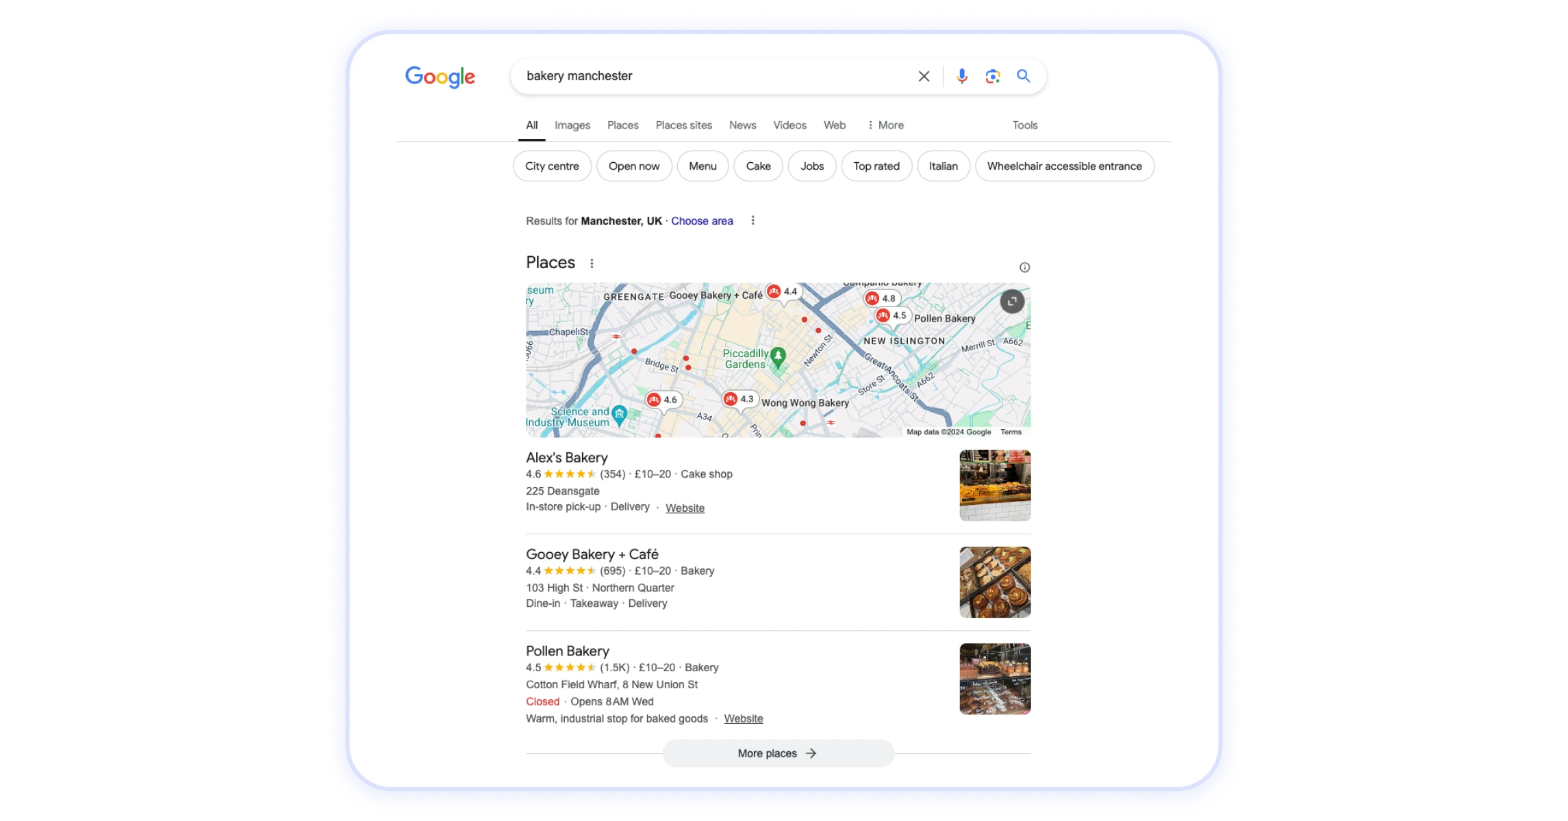Click the Google Lens camera search icon

pyautogui.click(x=990, y=76)
